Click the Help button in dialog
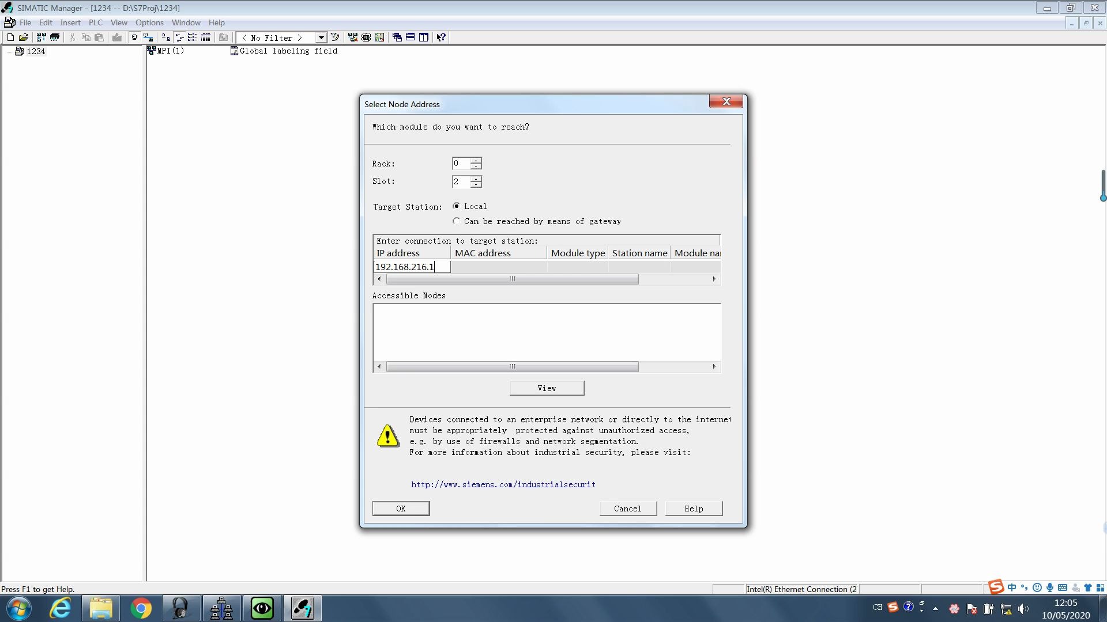Viewport: 1107px width, 622px height. (694, 509)
